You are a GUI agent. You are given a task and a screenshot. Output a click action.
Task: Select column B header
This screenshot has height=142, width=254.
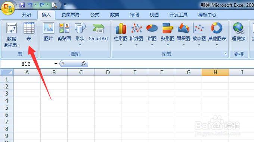(x=54, y=72)
